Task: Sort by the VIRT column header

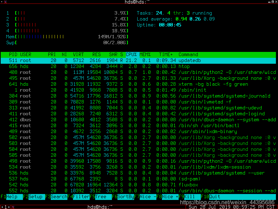Action: 79,55
